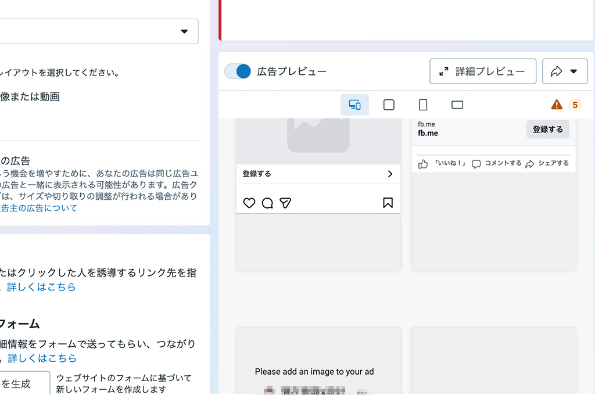The image size is (595, 395).
Task: Open the 詳細プレビュー expanded preview
Action: coord(483,71)
